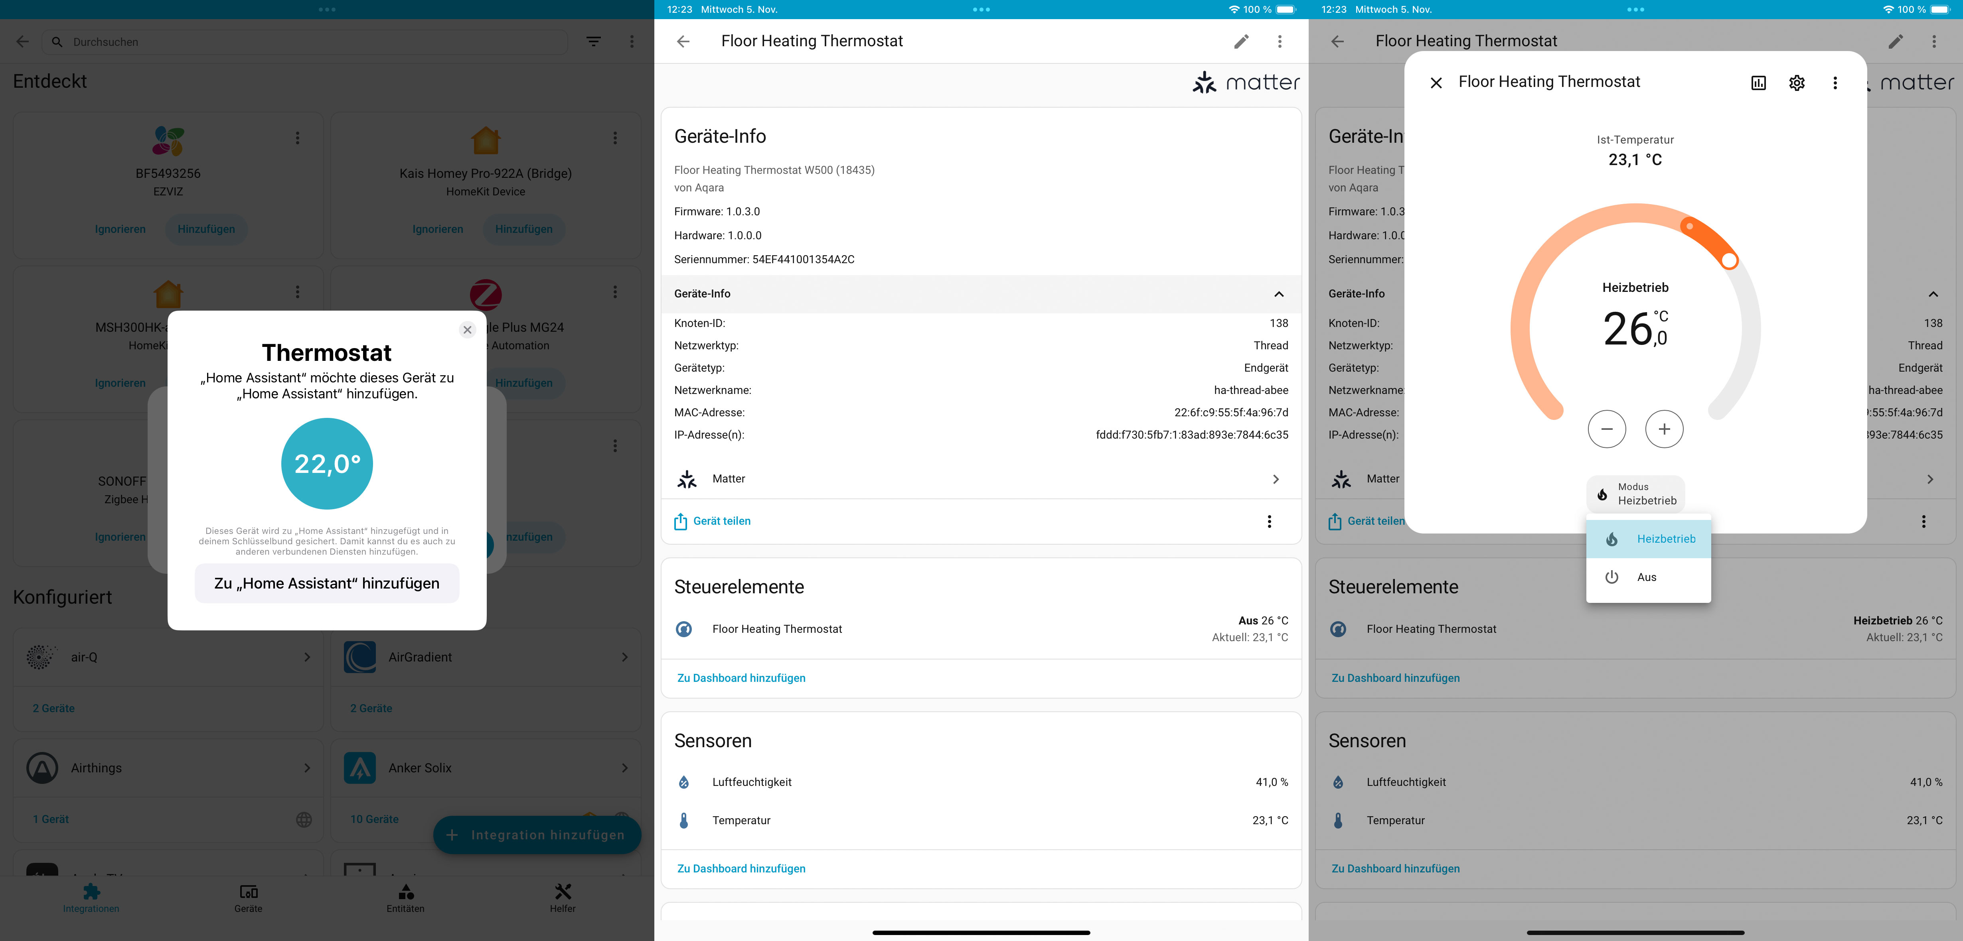The image size is (1963, 941).
Task: Dismiss the Thermostat popup with X
Action: point(467,330)
